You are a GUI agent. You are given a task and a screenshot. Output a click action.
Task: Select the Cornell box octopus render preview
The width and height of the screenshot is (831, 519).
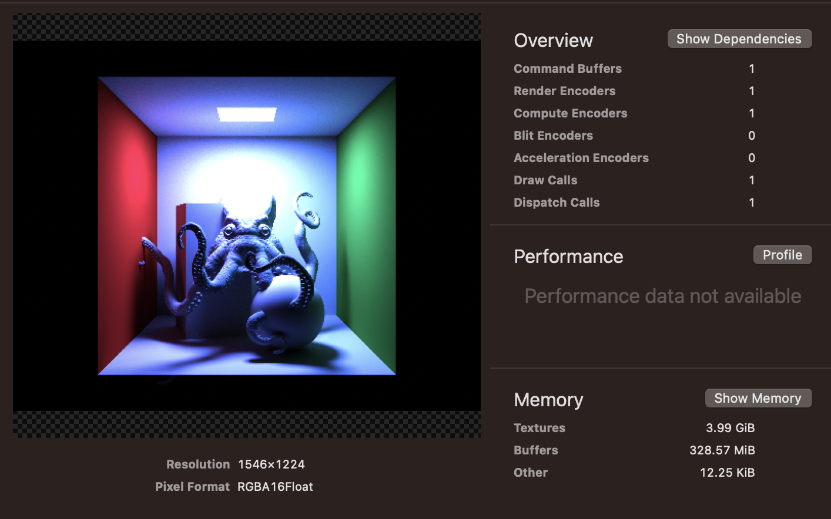[x=247, y=226]
